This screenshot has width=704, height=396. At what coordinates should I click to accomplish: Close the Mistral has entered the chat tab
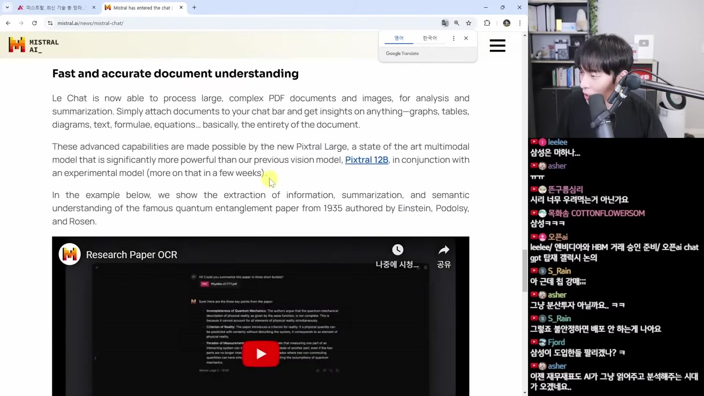click(x=181, y=8)
